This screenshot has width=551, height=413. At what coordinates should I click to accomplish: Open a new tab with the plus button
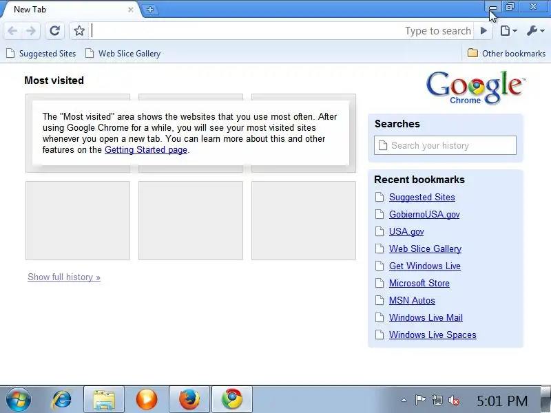pyautogui.click(x=150, y=10)
